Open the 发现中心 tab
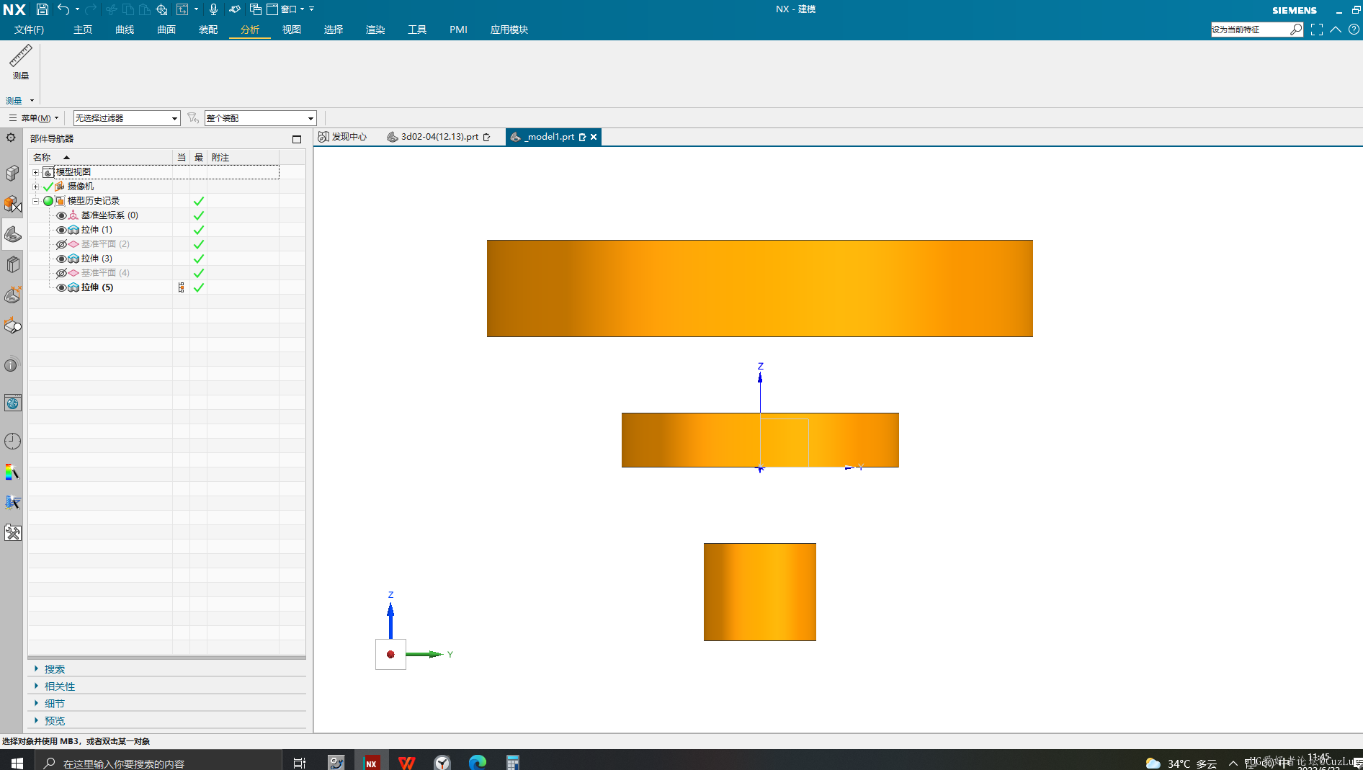The width and height of the screenshot is (1363, 770). coord(343,137)
